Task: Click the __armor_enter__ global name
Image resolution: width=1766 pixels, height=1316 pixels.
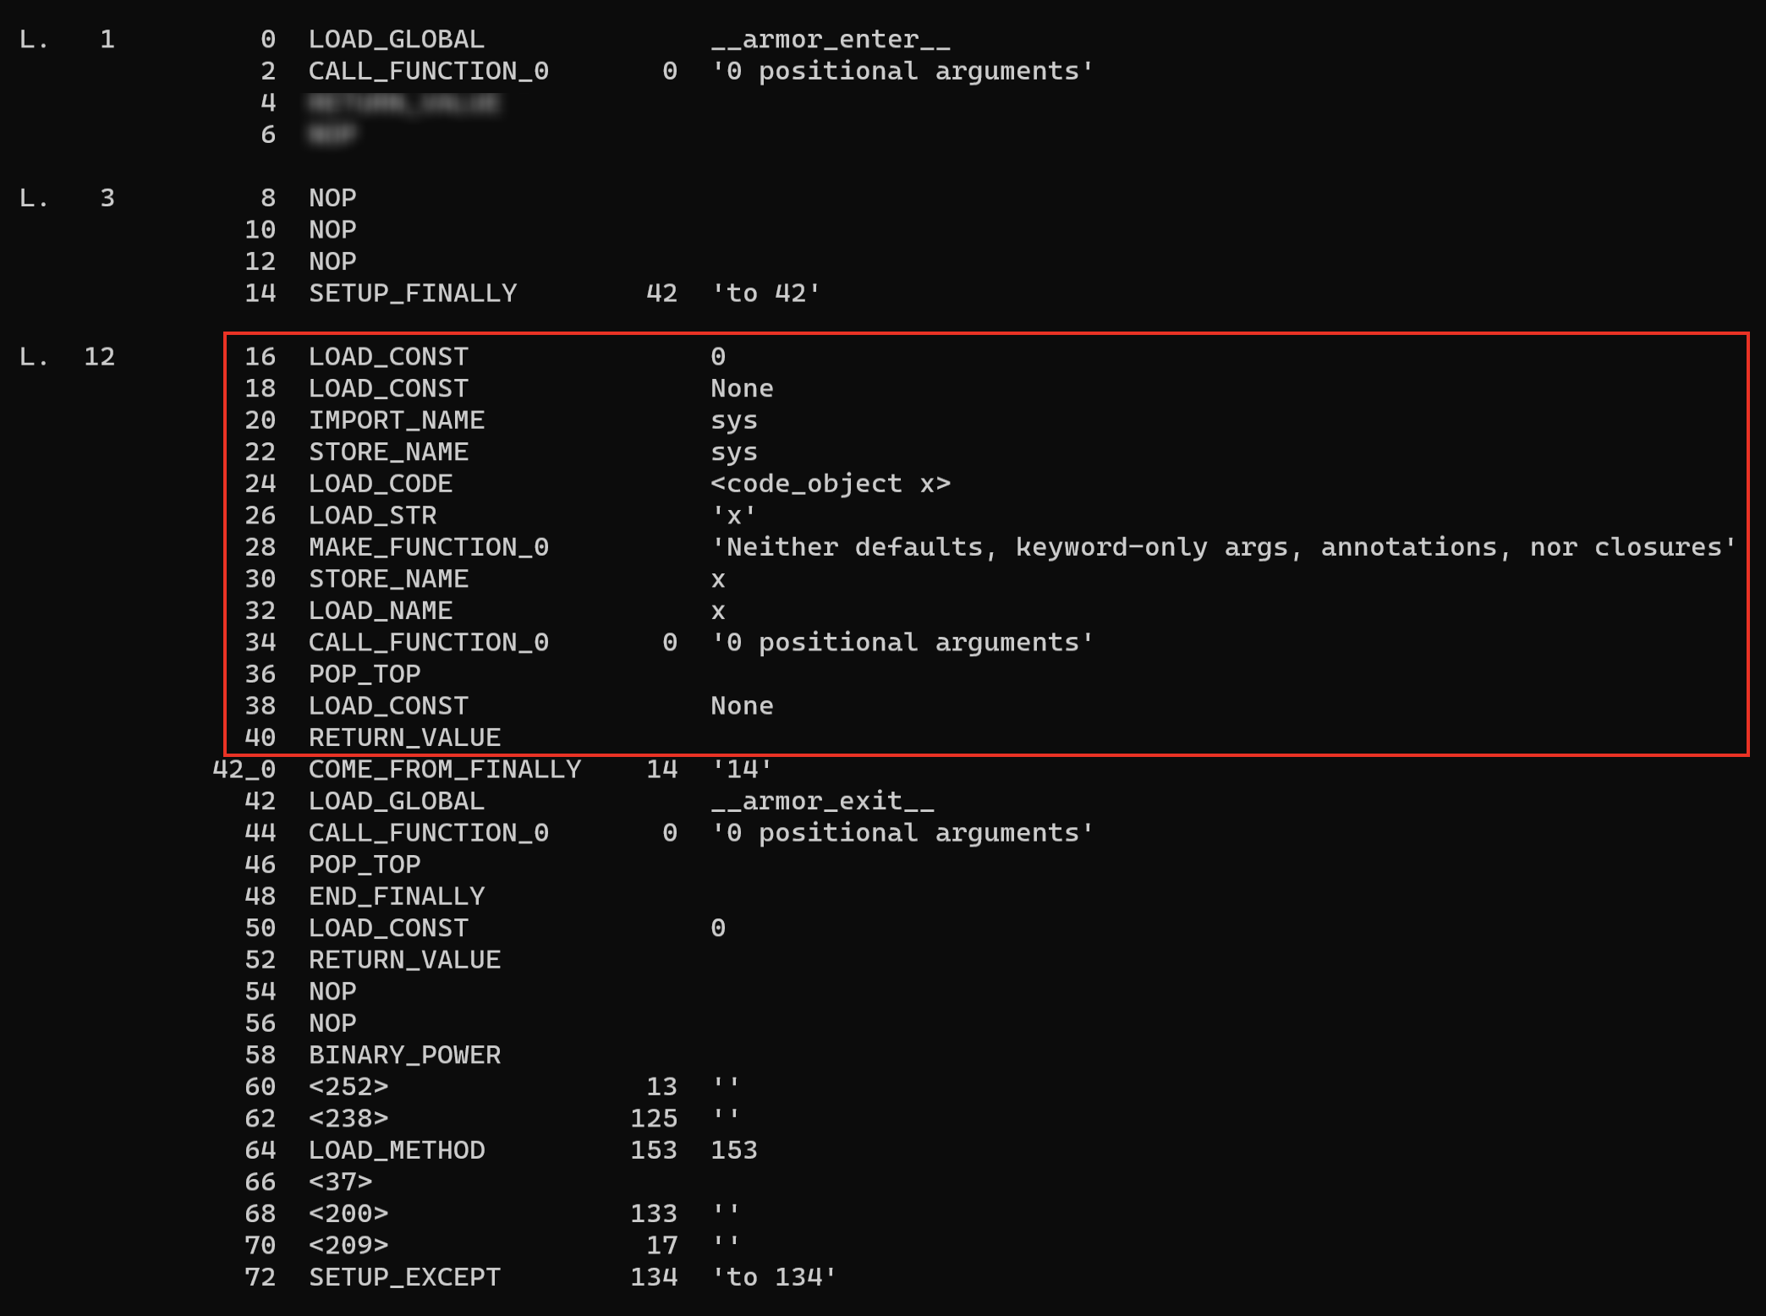Action: (830, 40)
